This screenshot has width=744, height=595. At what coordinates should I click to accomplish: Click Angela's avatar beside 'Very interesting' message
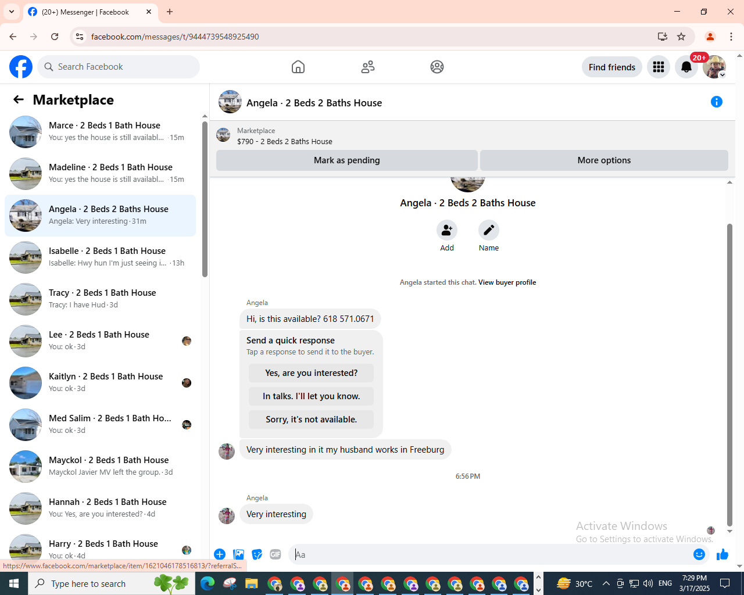click(x=227, y=516)
